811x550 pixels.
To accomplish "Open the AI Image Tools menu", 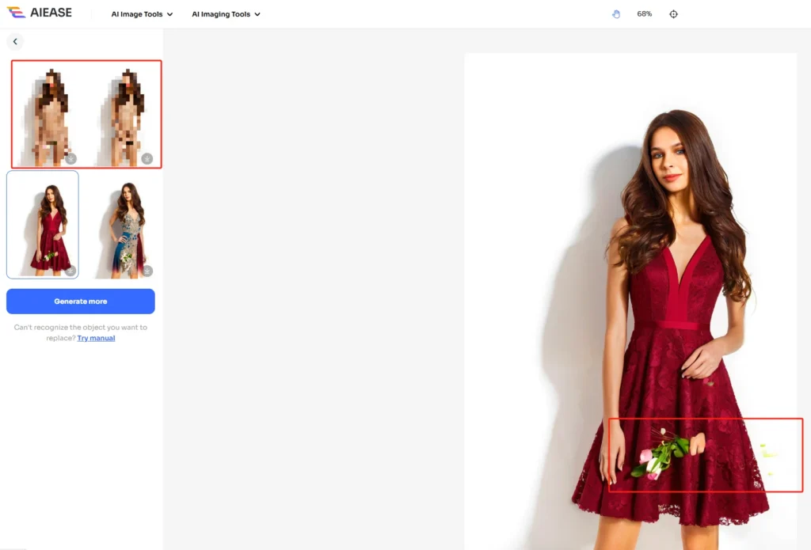I will (142, 14).
